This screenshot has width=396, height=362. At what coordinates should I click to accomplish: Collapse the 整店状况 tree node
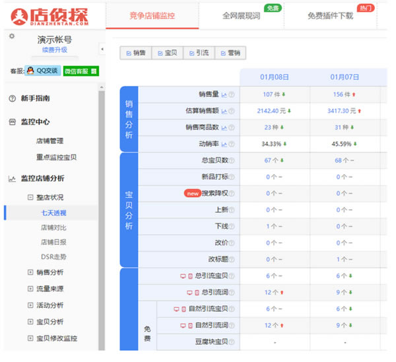click(x=30, y=198)
